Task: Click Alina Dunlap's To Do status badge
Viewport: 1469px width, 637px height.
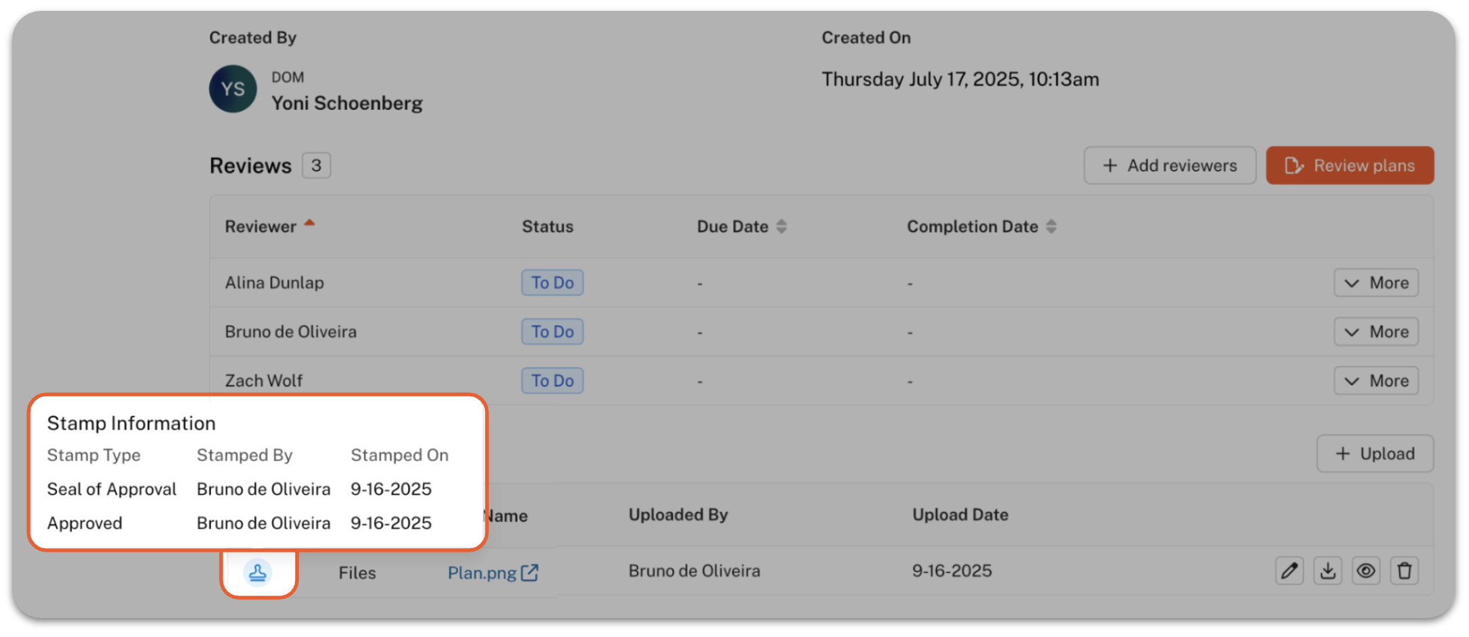Action: [552, 283]
